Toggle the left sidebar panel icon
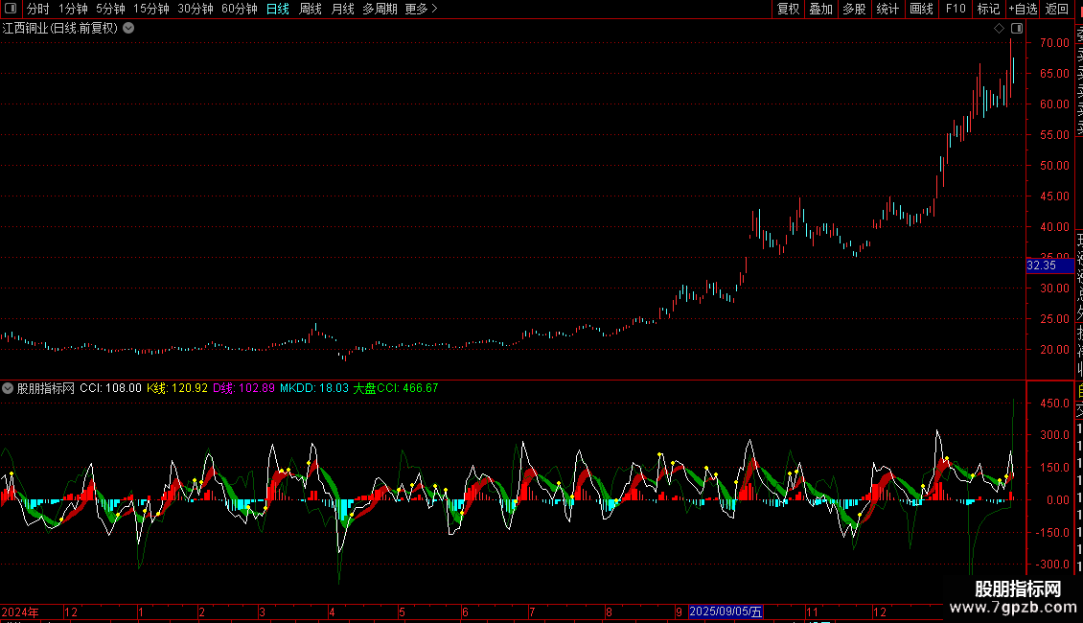 click(x=11, y=9)
